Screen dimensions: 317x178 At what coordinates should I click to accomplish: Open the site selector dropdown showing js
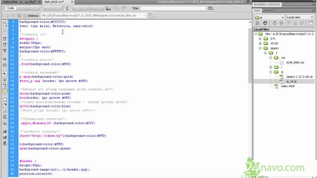pos(269,17)
